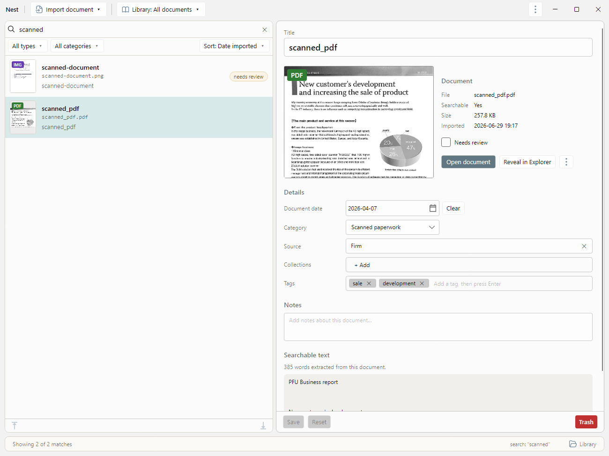Clear the Source field with the X

584,246
